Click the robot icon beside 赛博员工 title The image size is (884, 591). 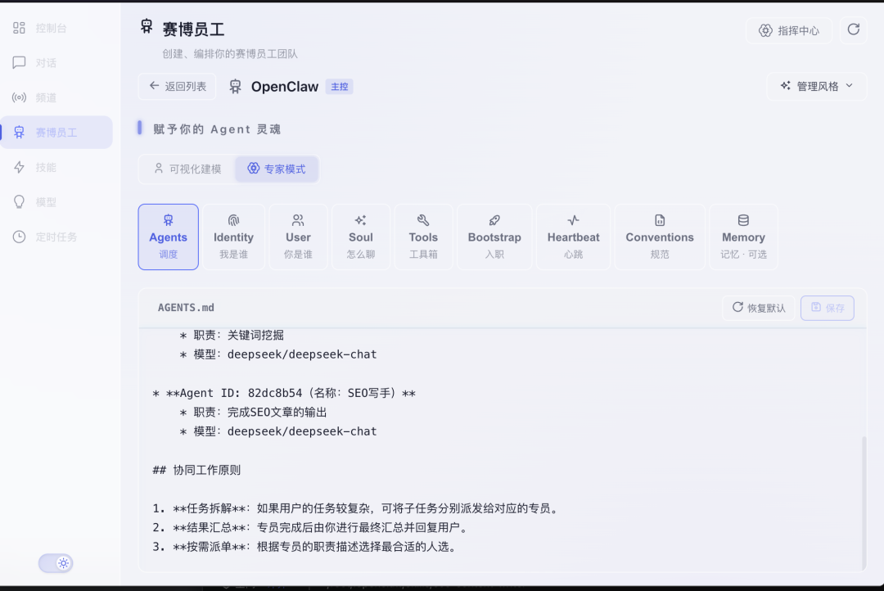[147, 26]
